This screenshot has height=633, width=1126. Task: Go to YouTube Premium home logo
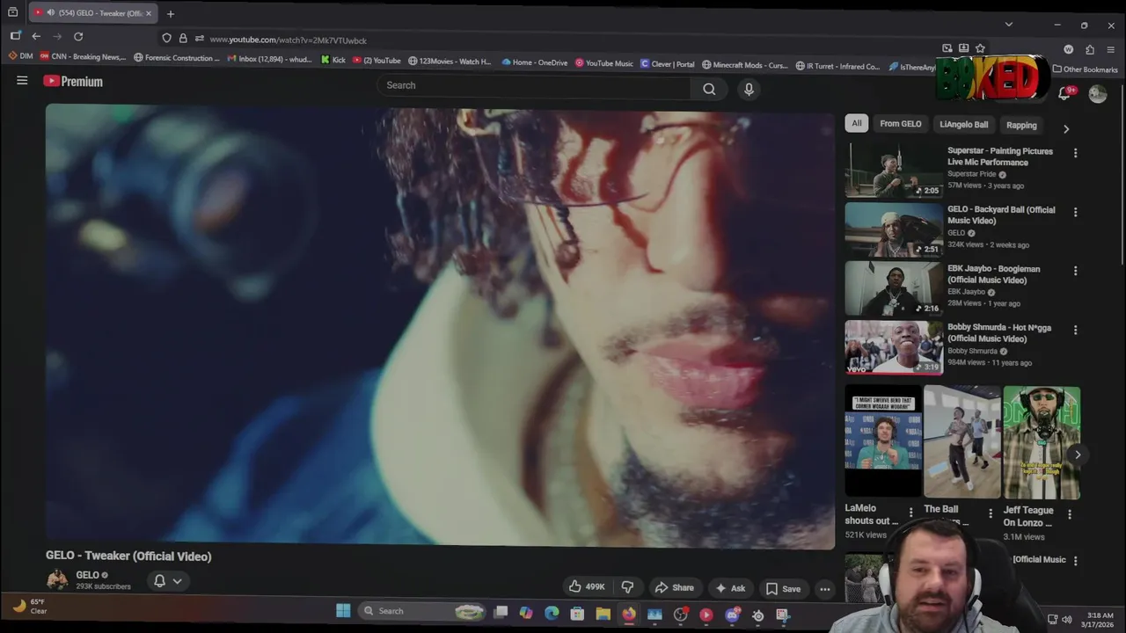tap(73, 81)
